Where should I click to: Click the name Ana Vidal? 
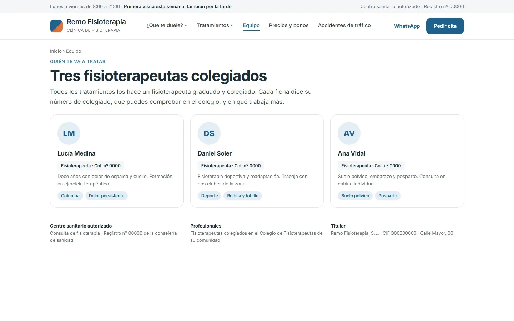pyautogui.click(x=352, y=153)
